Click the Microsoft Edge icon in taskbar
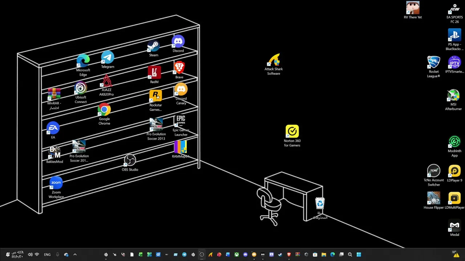The height and width of the screenshot is (261, 465). click(x=332, y=254)
